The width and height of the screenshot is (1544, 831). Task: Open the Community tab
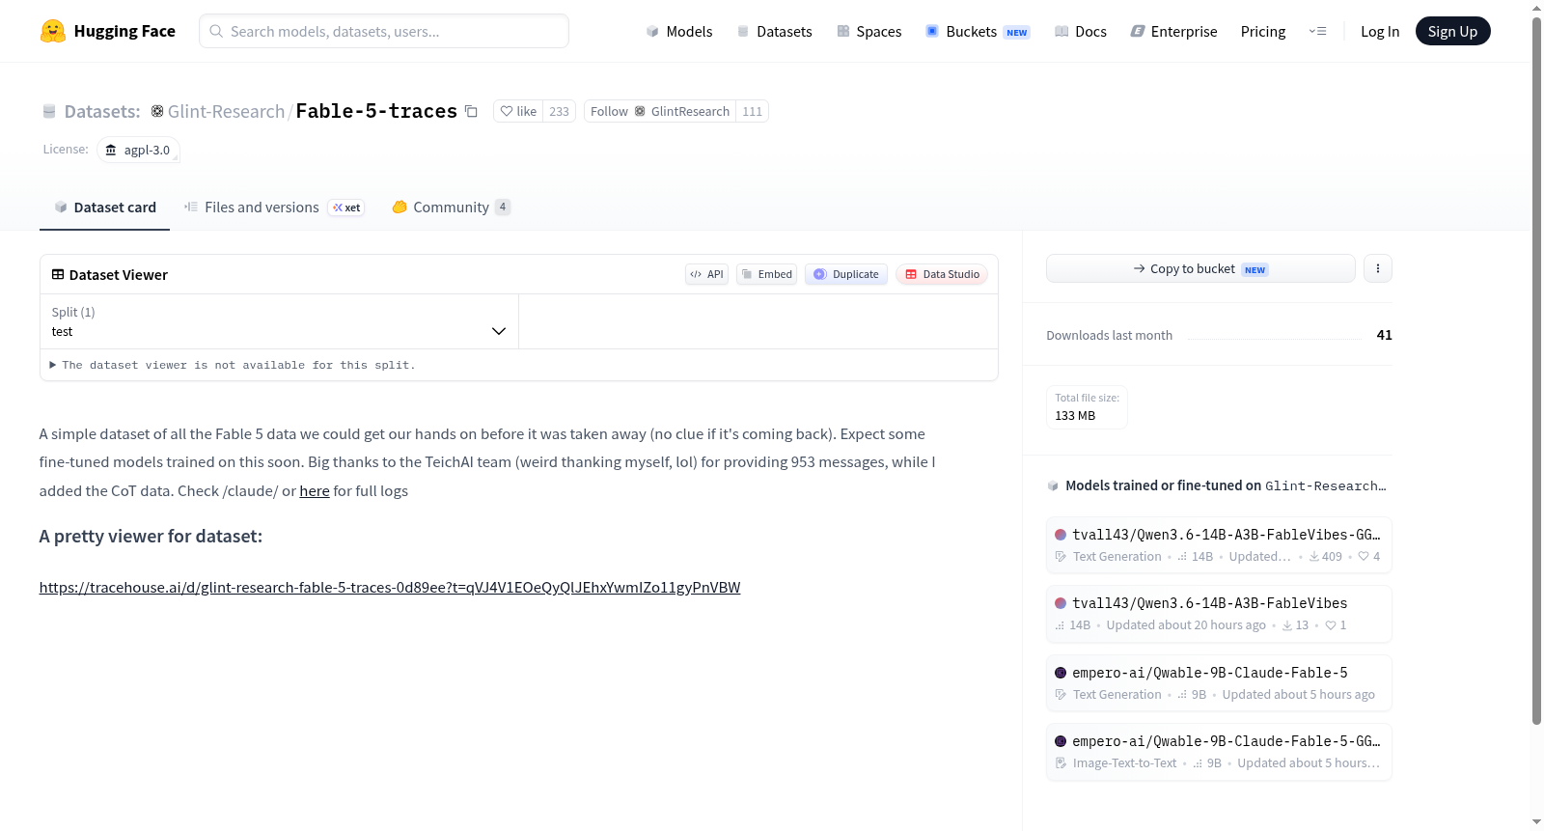[x=451, y=207]
